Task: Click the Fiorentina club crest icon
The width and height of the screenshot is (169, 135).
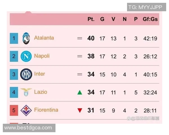Action: pyautogui.click(x=26, y=110)
